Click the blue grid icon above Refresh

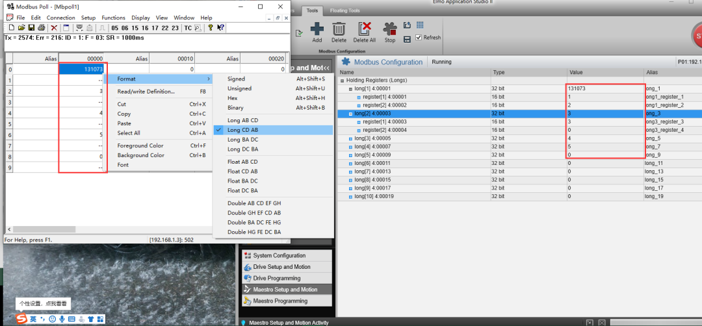420,25
